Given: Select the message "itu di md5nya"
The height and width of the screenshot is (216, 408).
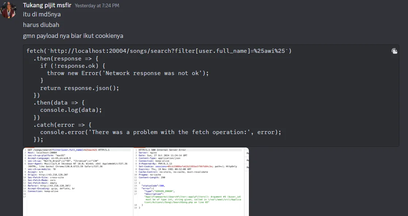Looking at the screenshot, I should point(42,14).
